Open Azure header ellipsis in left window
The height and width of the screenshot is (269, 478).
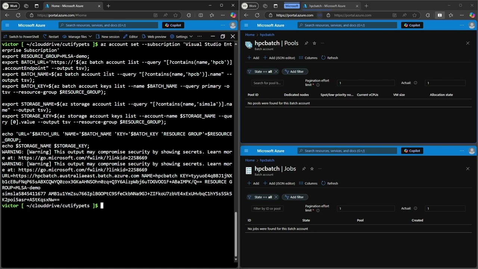tap(223, 25)
